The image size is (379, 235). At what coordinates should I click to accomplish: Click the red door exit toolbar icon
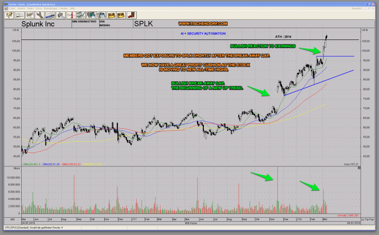point(131,15)
